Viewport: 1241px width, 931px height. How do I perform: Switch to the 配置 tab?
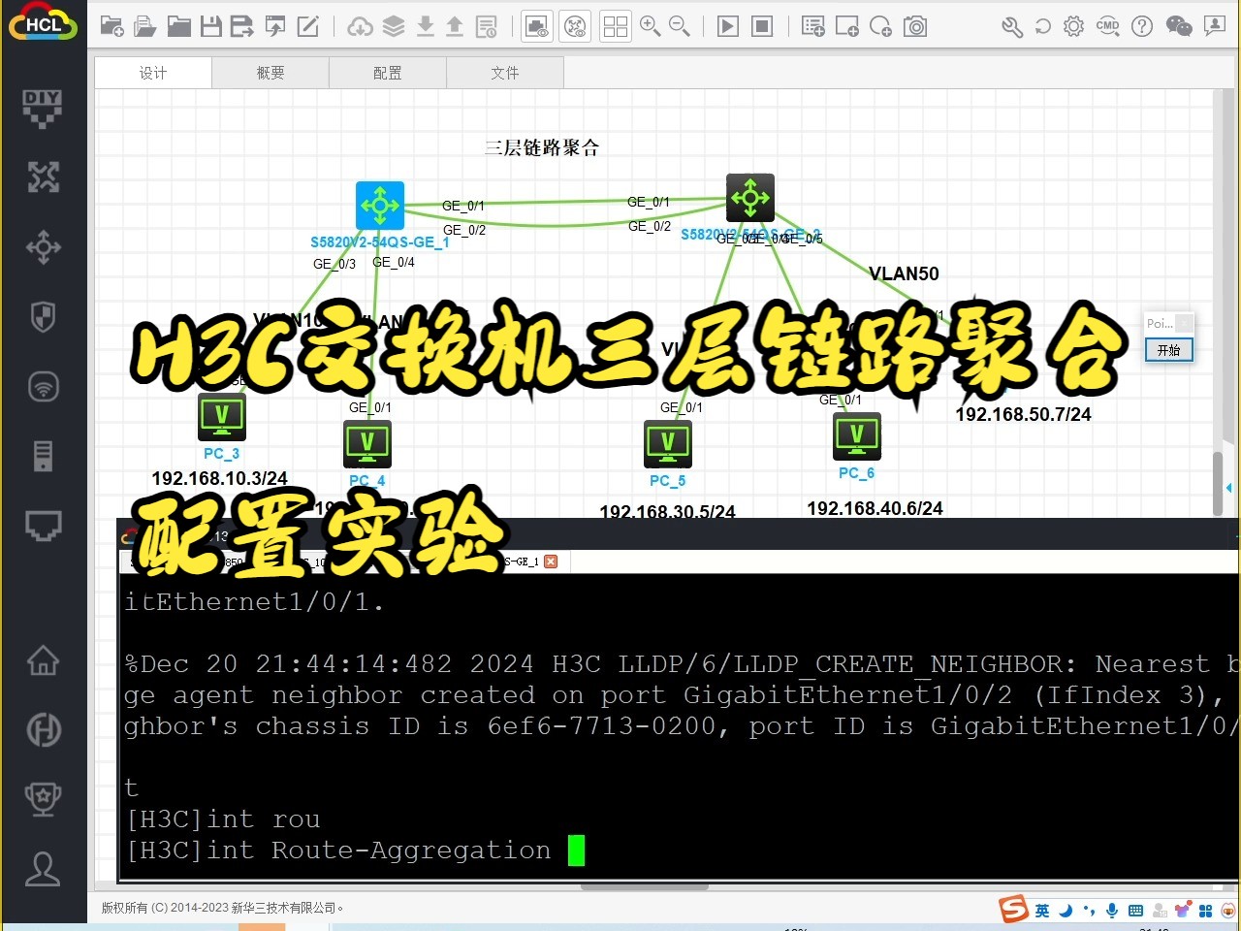[x=387, y=72]
